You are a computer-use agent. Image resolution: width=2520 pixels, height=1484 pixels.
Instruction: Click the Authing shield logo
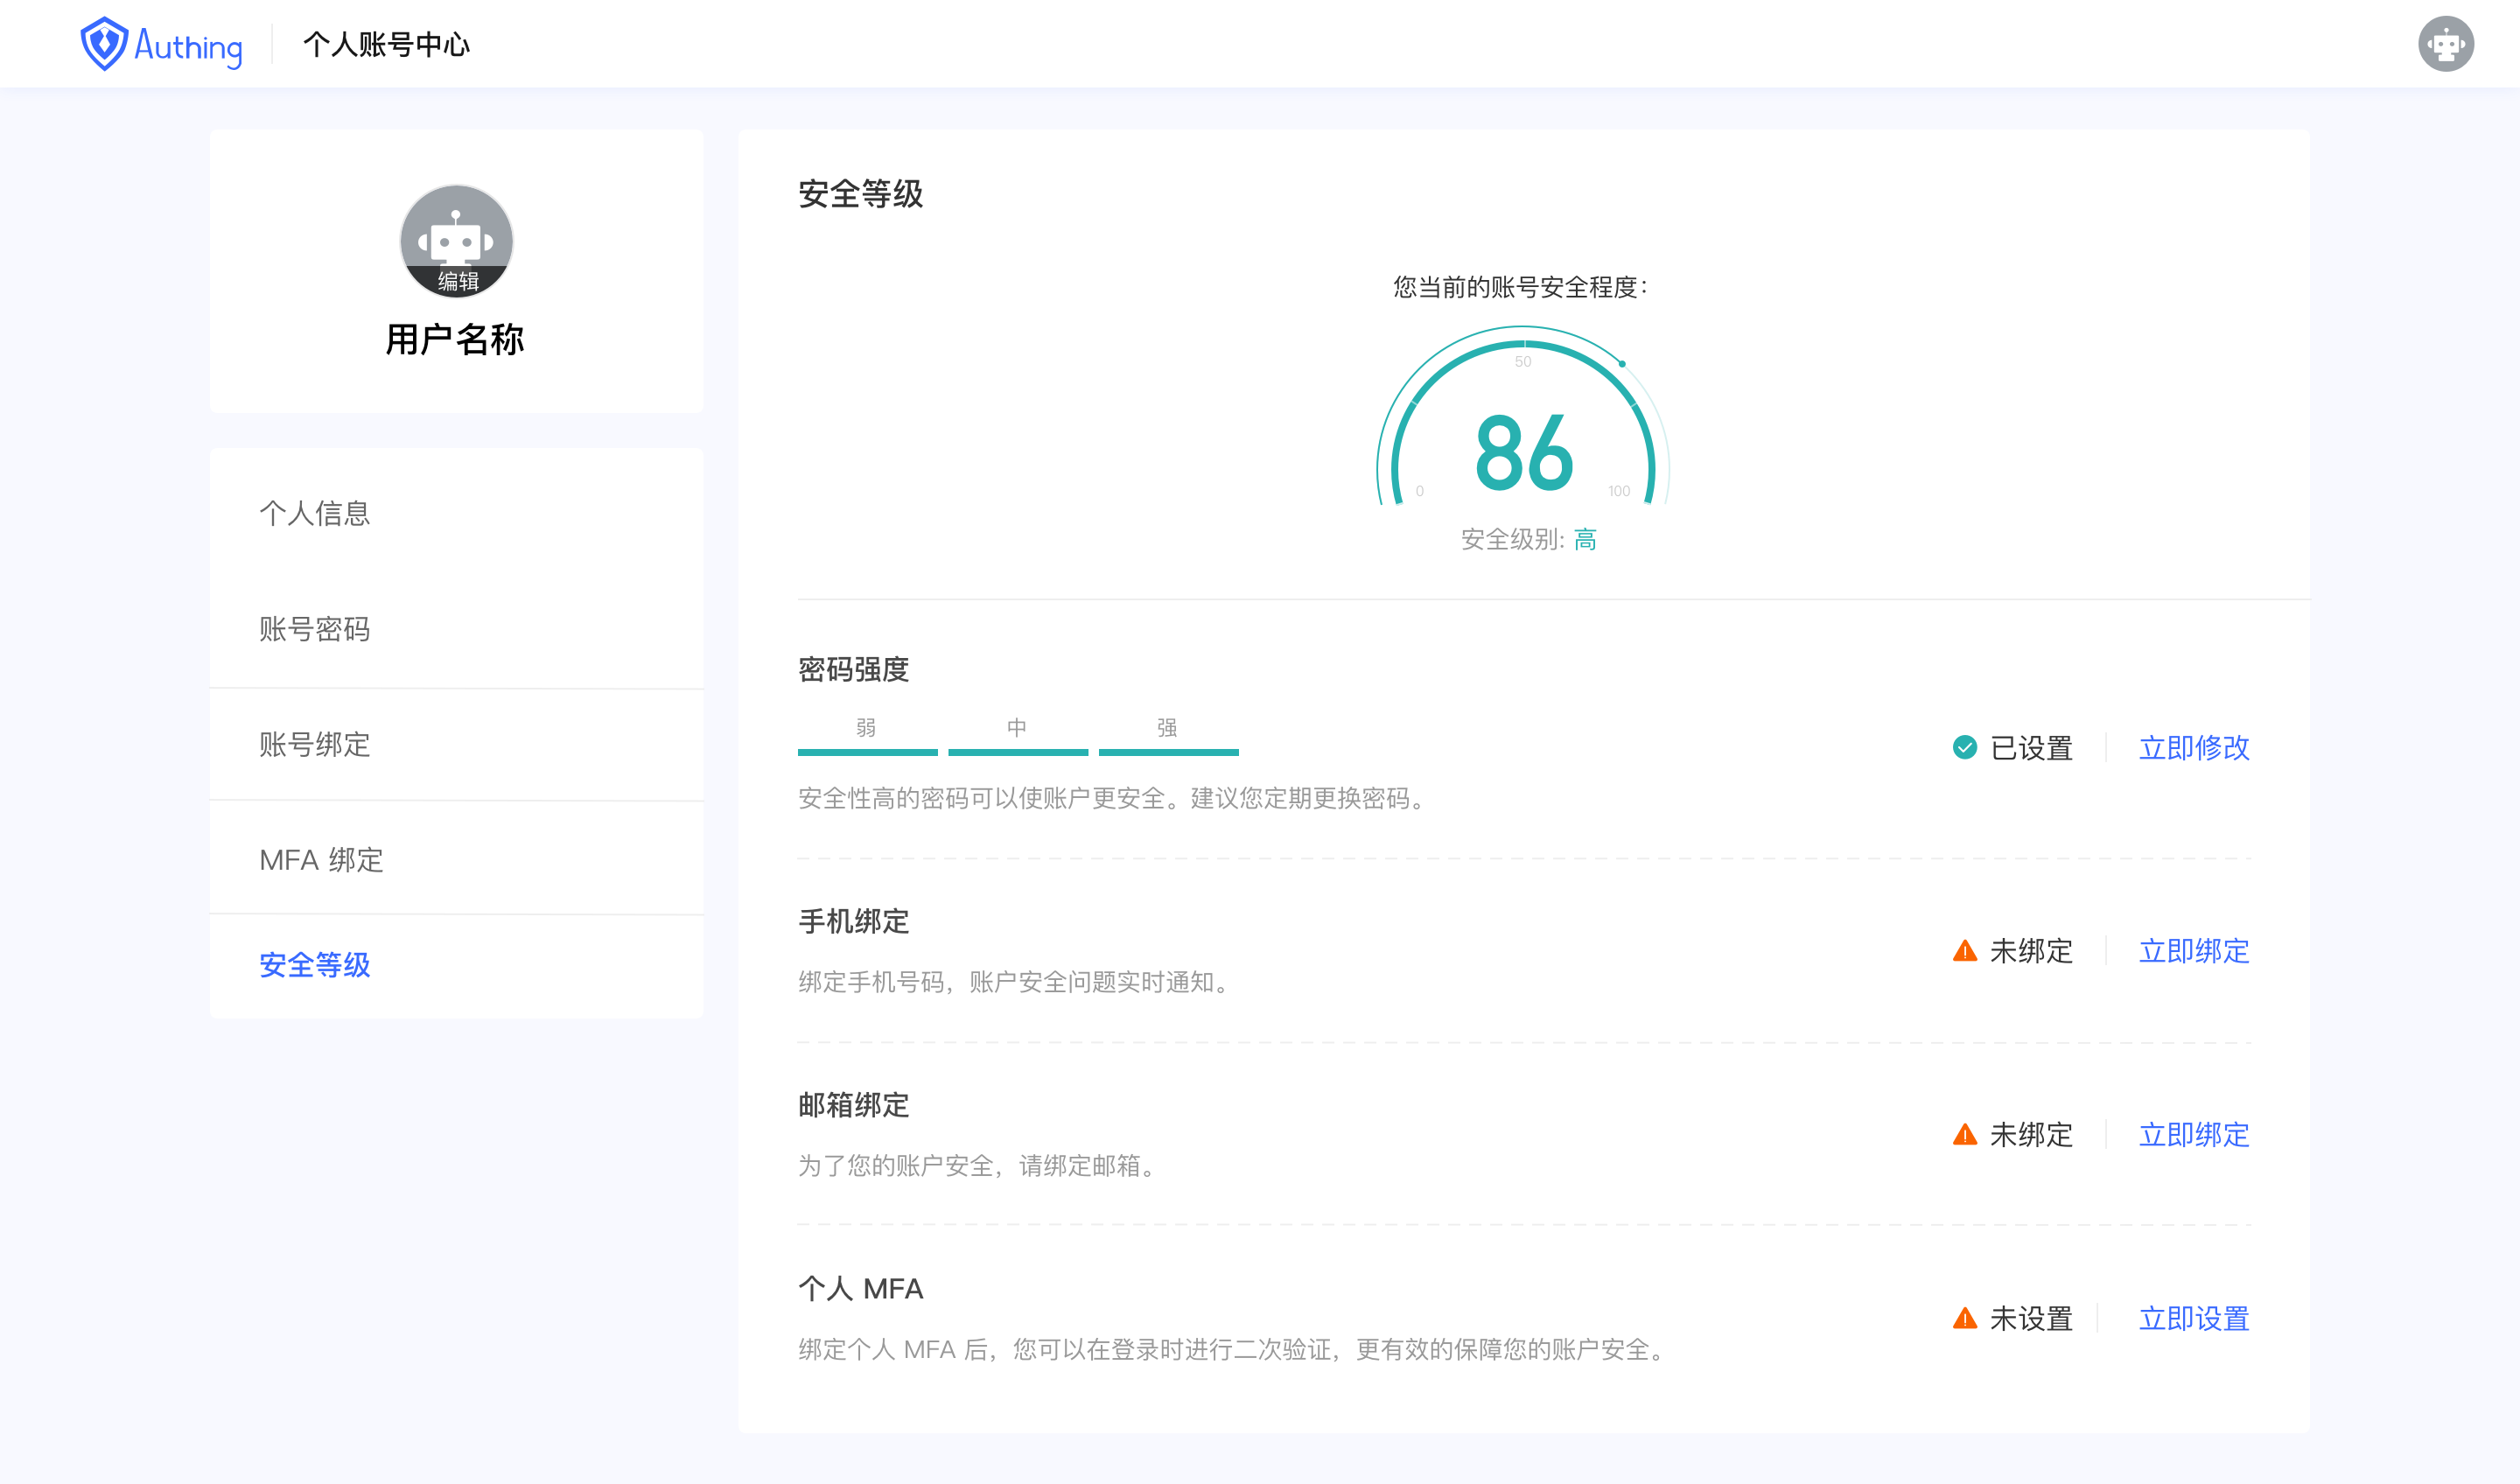(x=104, y=44)
